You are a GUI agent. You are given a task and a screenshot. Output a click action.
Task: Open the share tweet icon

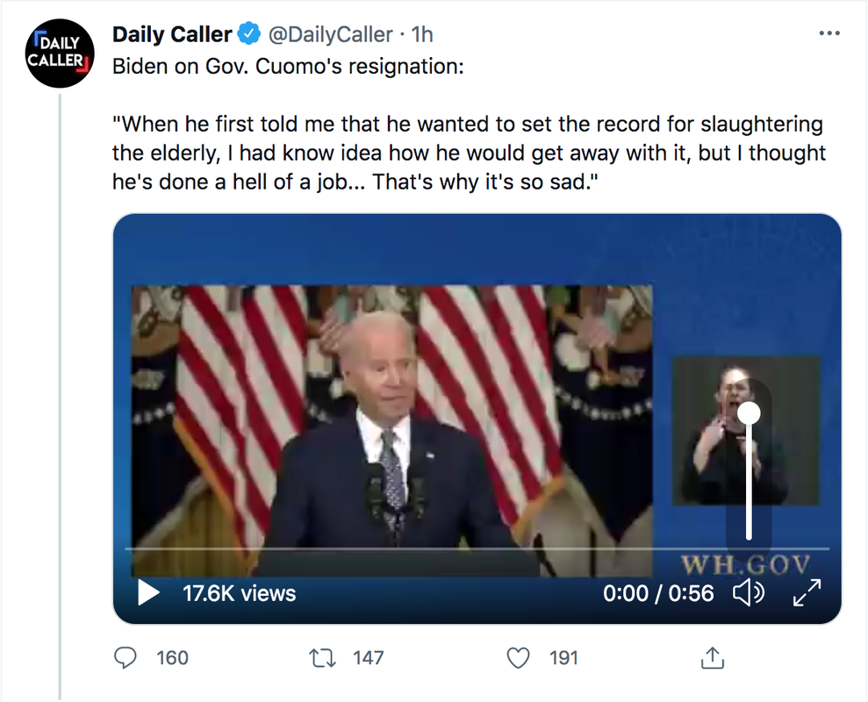713,657
